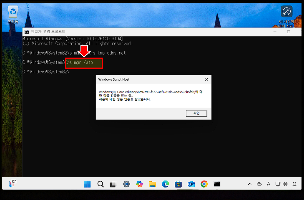Click 'kms.ddns.net' in the command line

(x=112, y=53)
